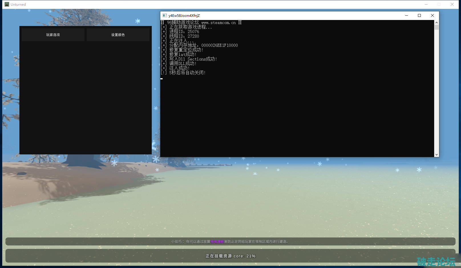
Task: Click the Unturned window maximize button
Action: [439, 4]
